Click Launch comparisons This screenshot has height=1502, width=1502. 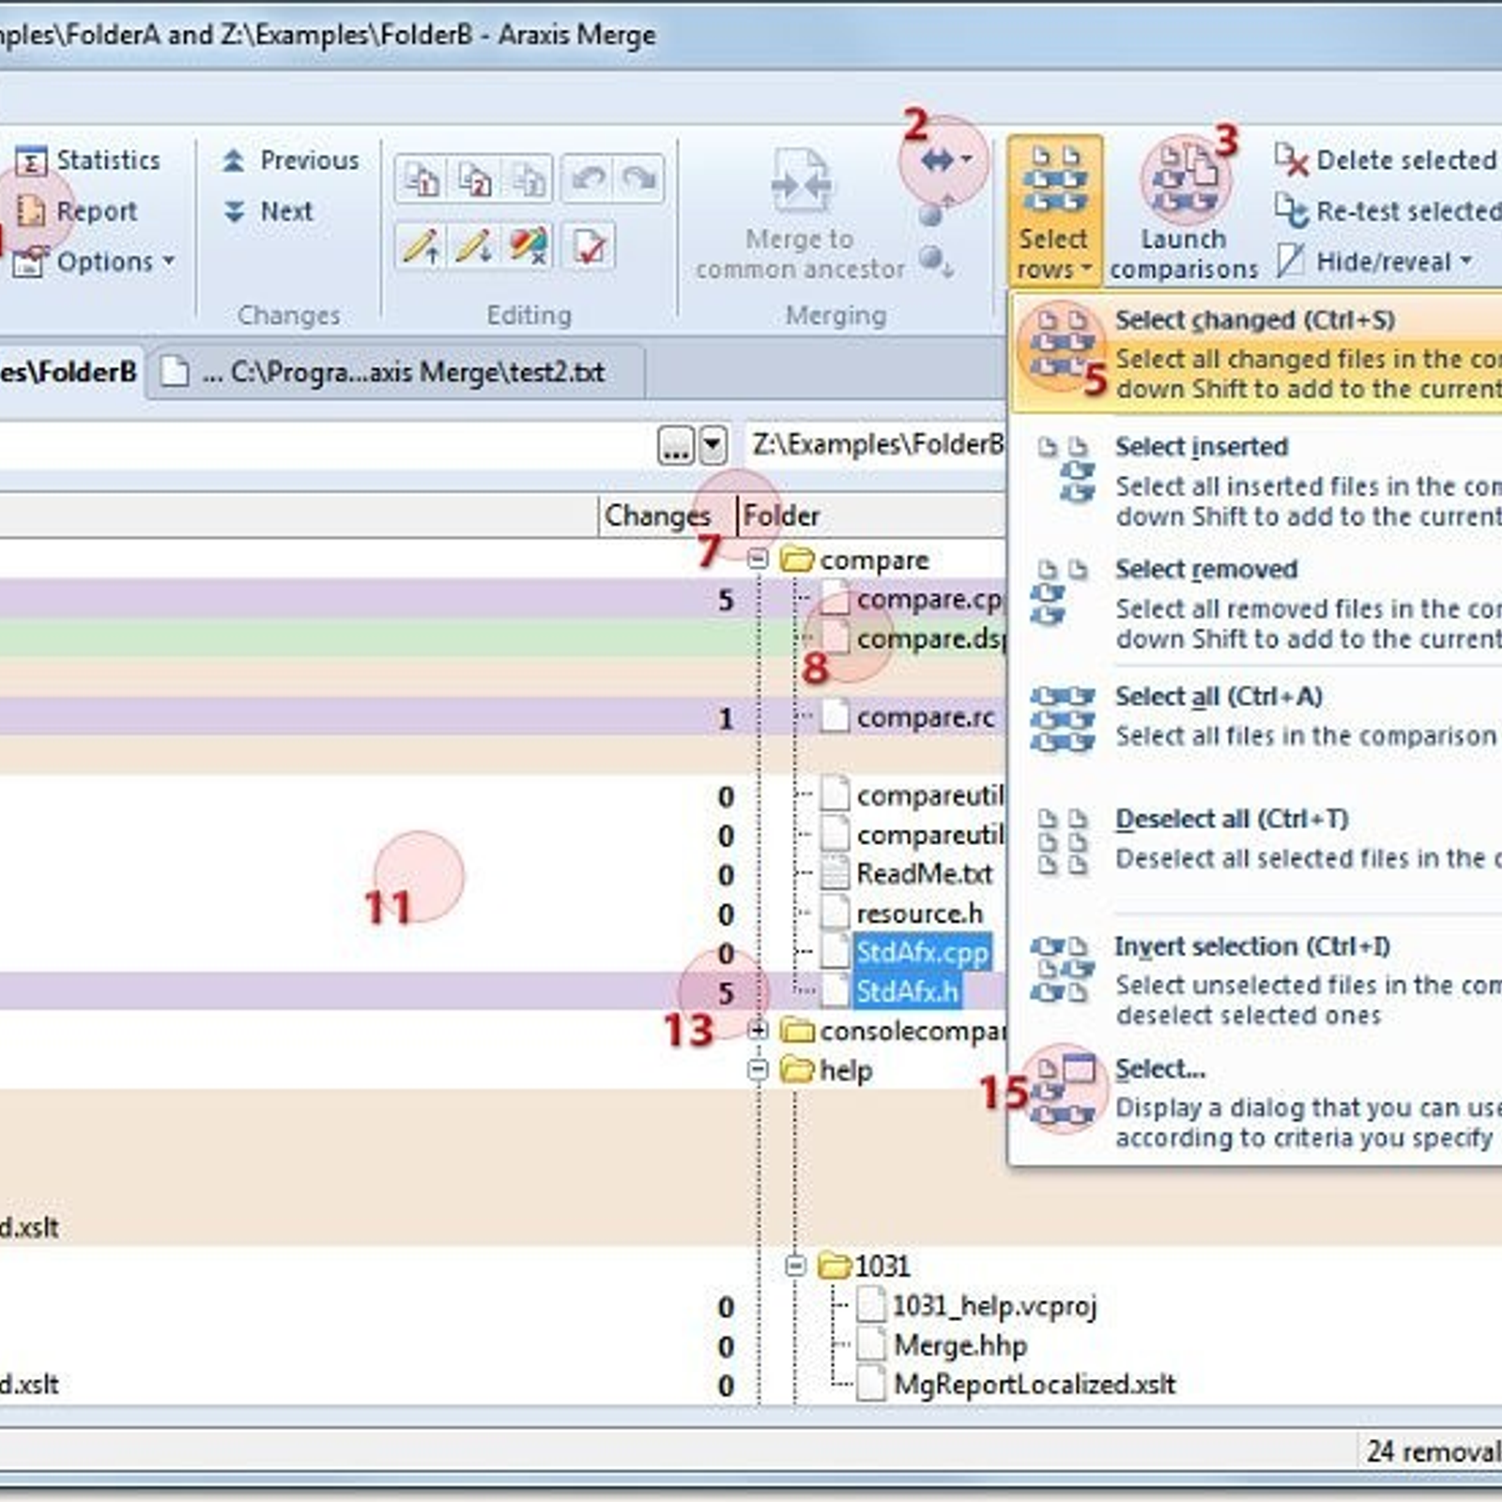1184,211
